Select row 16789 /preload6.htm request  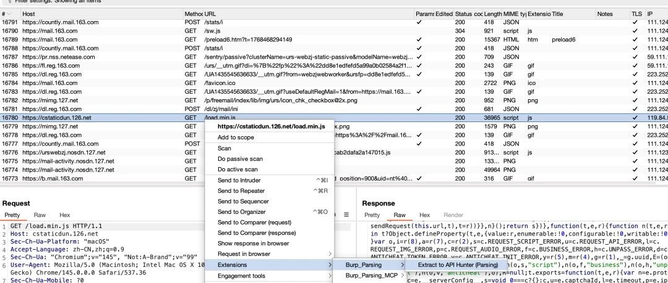pyautogui.click(x=334, y=39)
